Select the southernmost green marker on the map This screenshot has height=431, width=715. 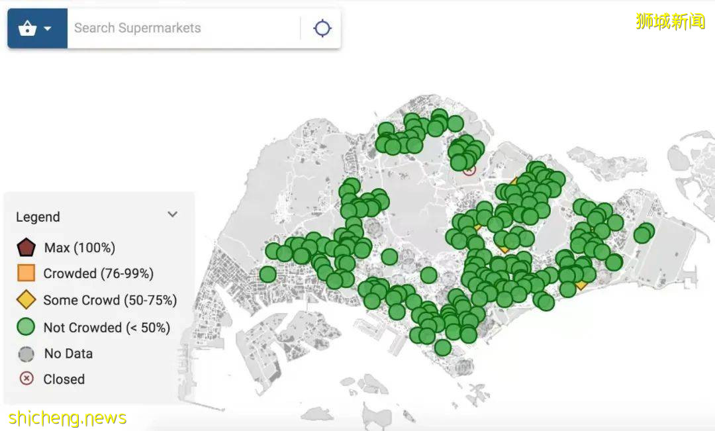click(x=443, y=348)
